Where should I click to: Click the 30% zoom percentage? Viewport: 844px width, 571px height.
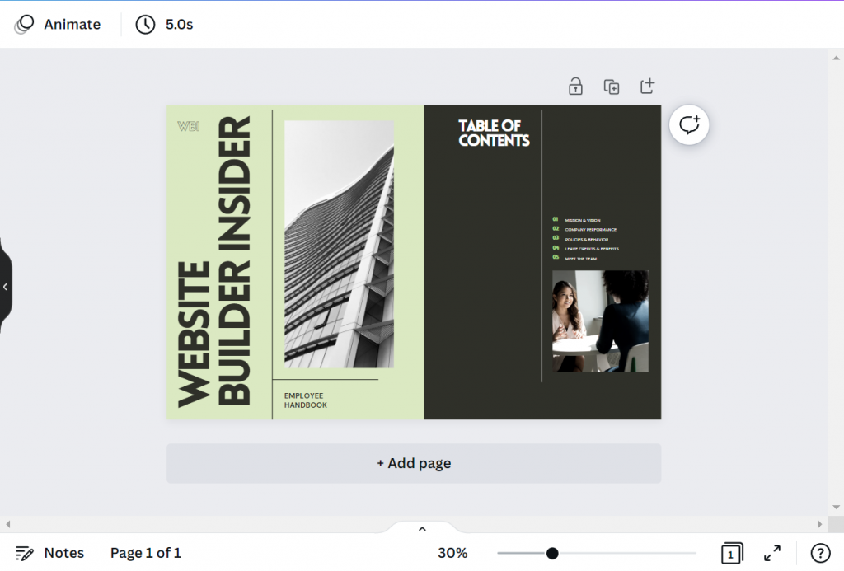pos(452,553)
